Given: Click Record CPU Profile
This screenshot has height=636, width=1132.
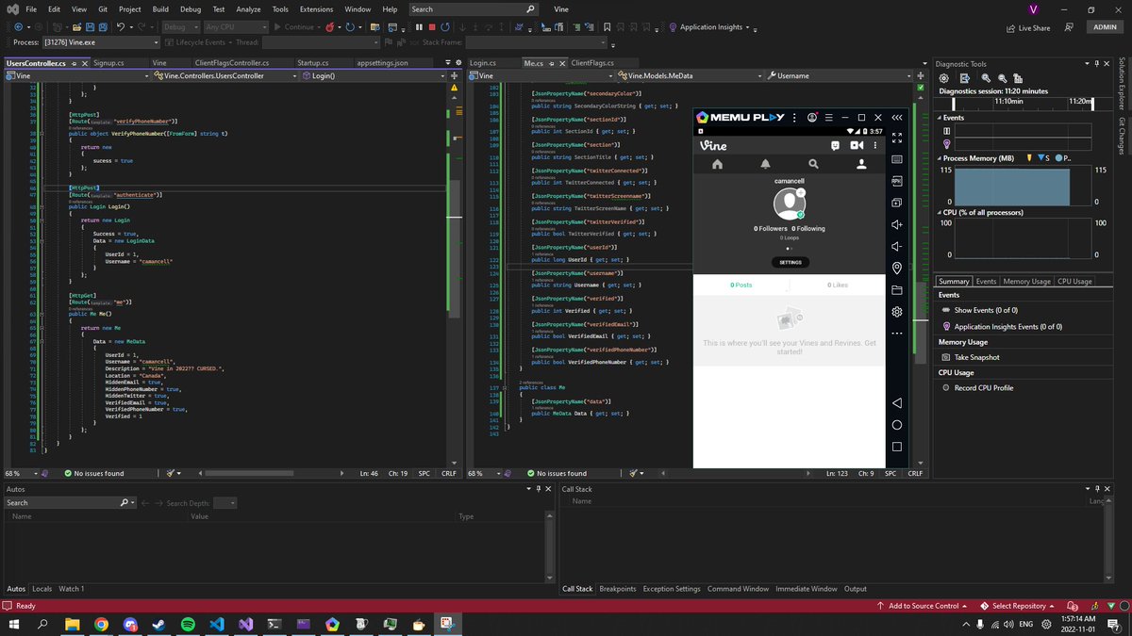Looking at the screenshot, I should (977, 387).
